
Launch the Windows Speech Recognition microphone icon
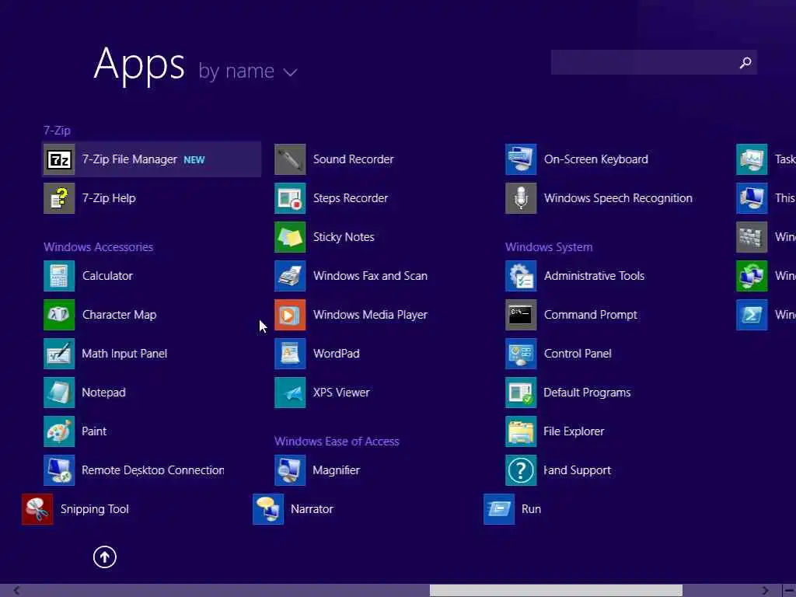[x=521, y=198]
